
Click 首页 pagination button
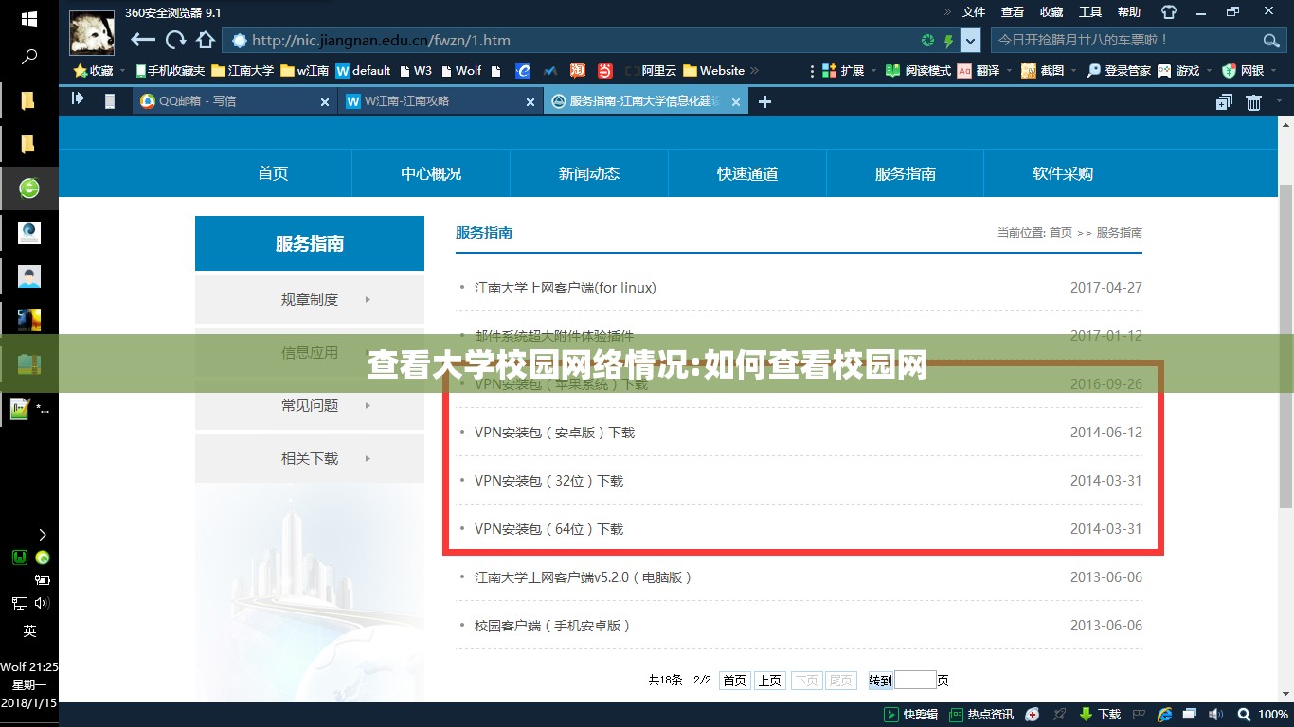coord(734,681)
